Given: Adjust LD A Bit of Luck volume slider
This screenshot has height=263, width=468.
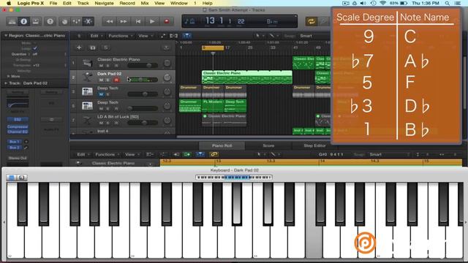Looking at the screenshot, I should point(143,123).
